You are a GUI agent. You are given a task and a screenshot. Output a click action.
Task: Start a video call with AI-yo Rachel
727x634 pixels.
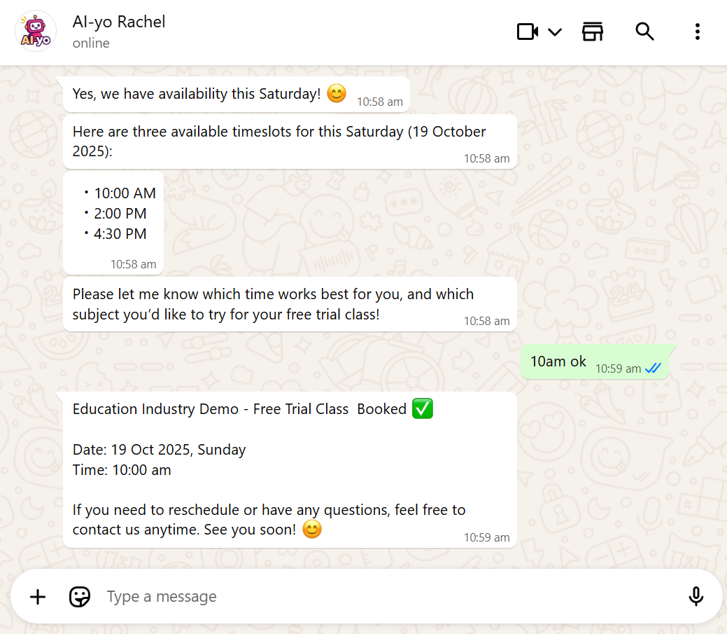pyautogui.click(x=527, y=32)
